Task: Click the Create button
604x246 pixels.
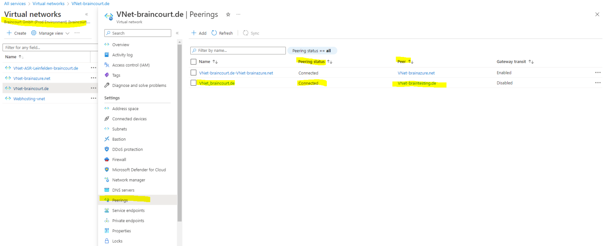Action: click(16, 33)
